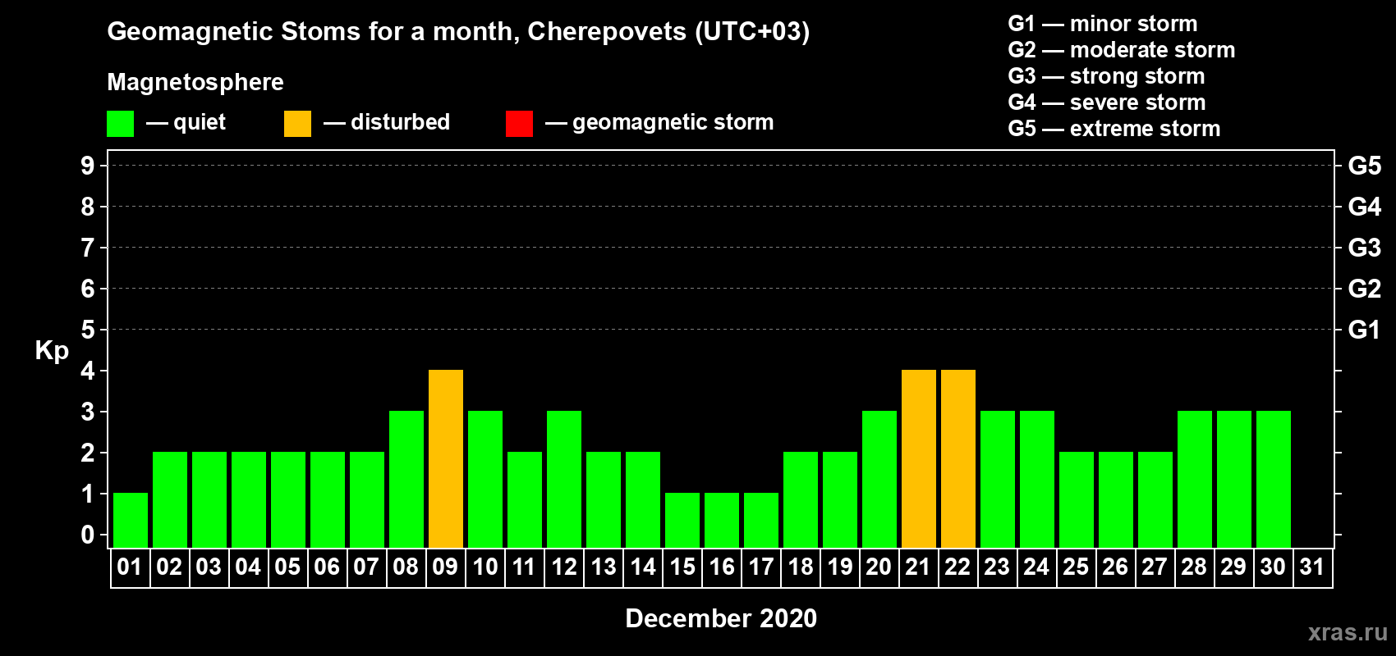Click the G3 right-axis label
Viewport: 1396px width, 656px height.
click(x=1365, y=248)
